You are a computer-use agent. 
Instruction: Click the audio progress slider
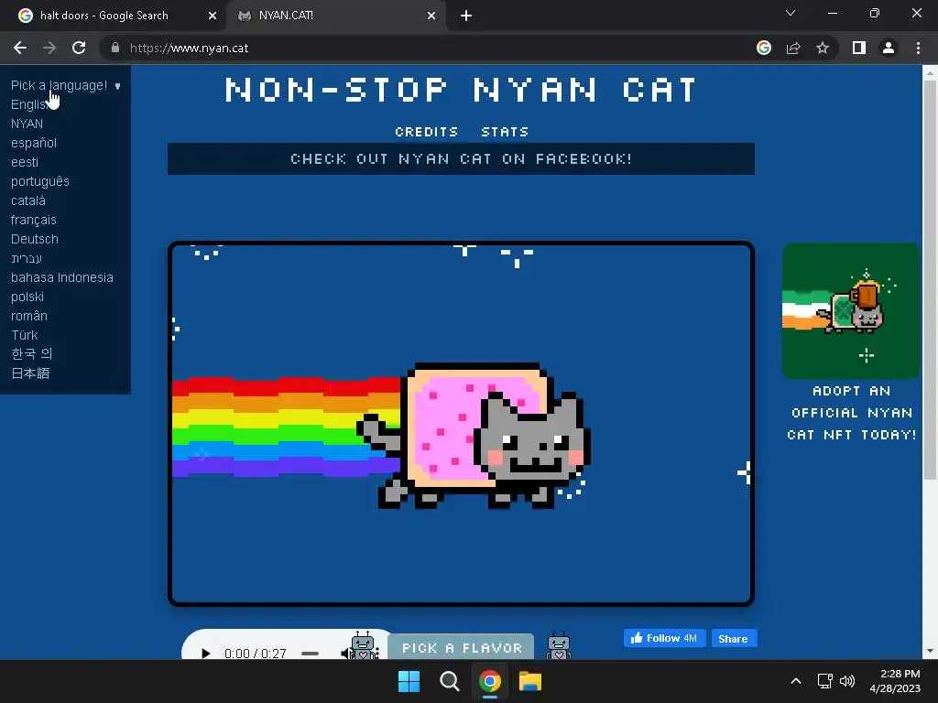click(x=310, y=654)
